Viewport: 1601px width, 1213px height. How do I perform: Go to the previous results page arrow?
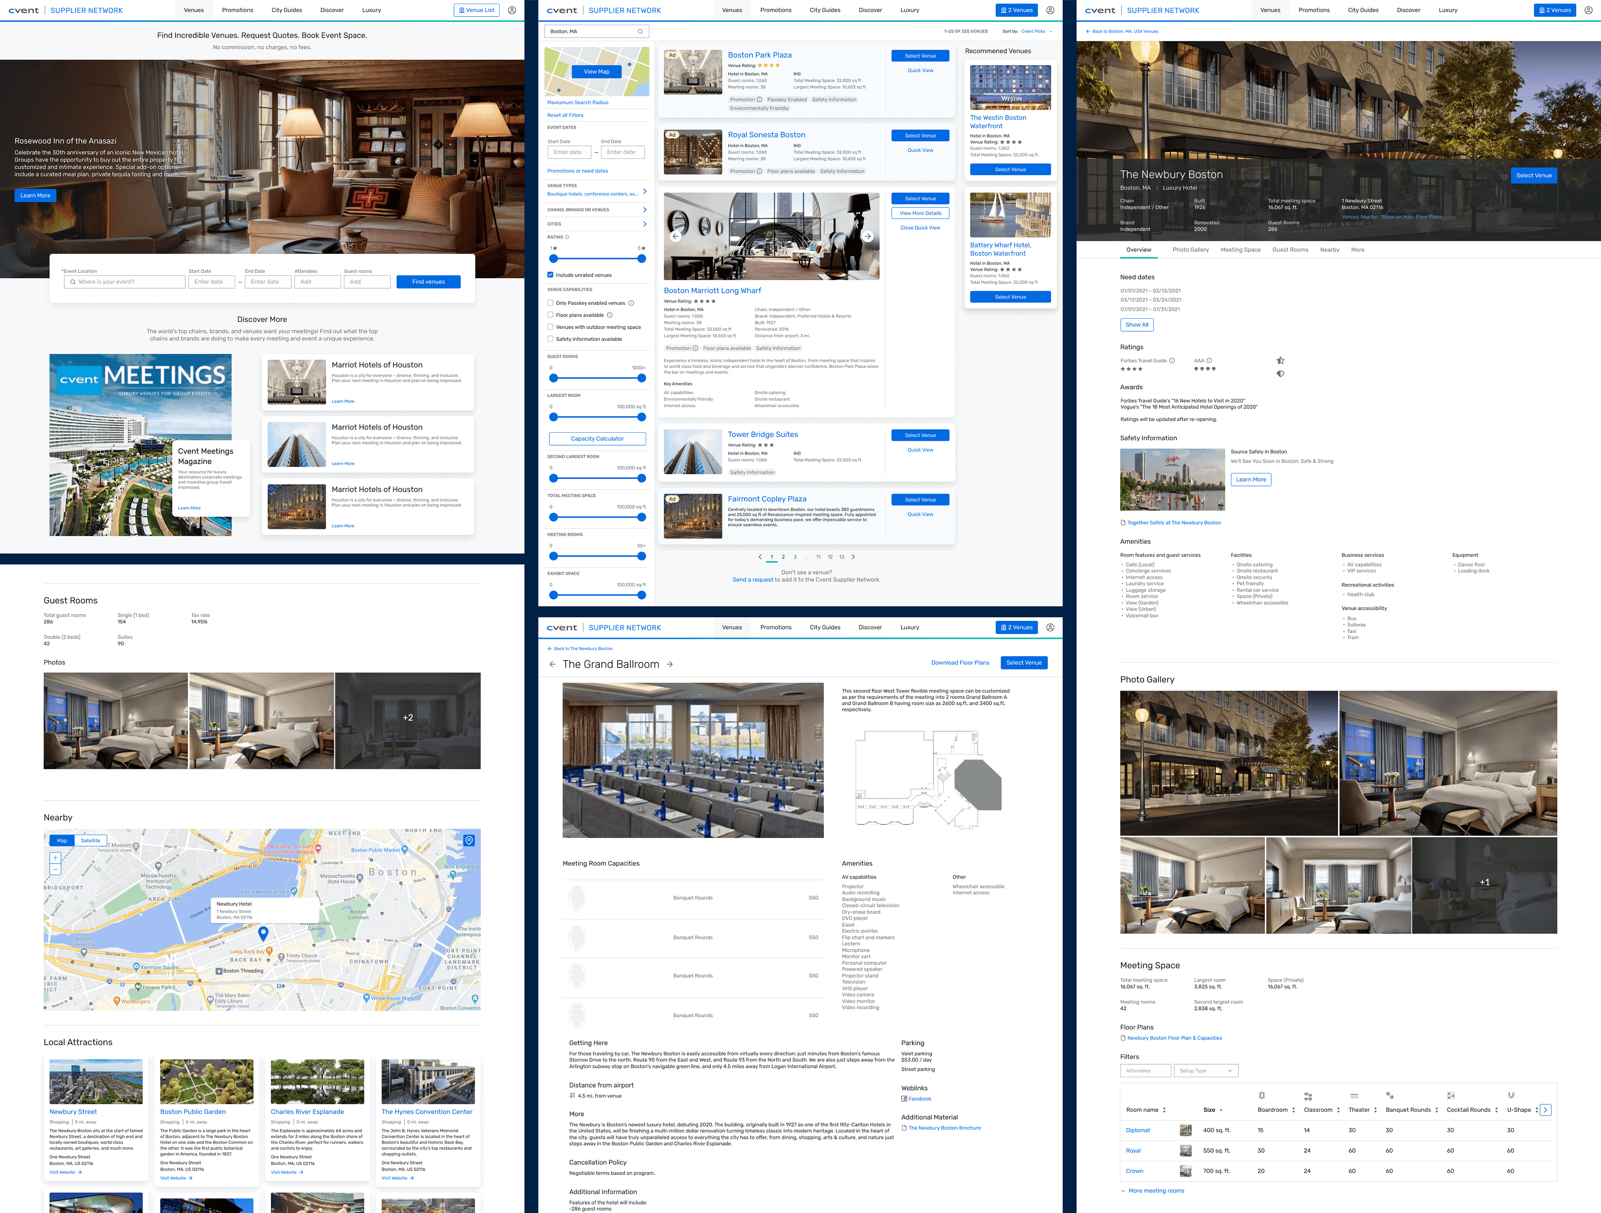[x=760, y=556]
